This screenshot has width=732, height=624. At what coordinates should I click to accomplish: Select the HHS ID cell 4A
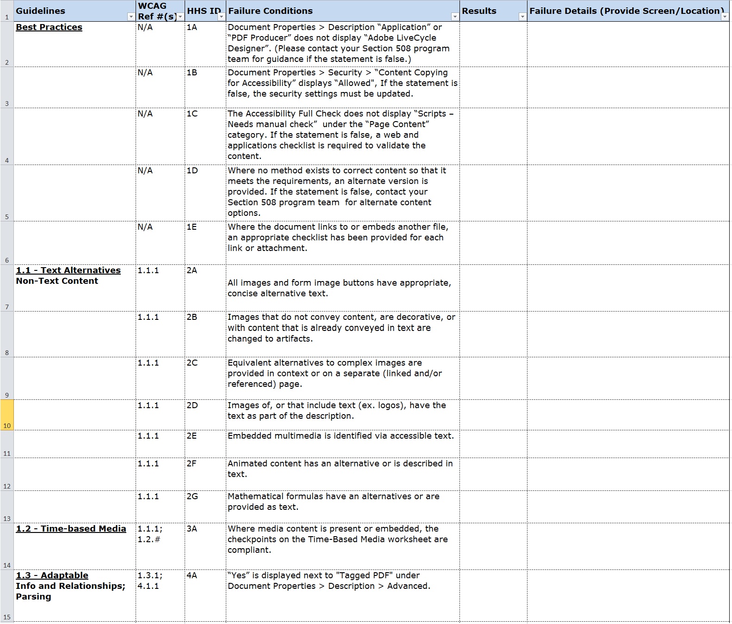pyautogui.click(x=205, y=596)
